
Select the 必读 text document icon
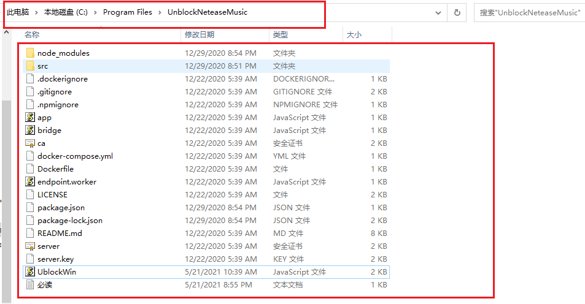point(30,284)
